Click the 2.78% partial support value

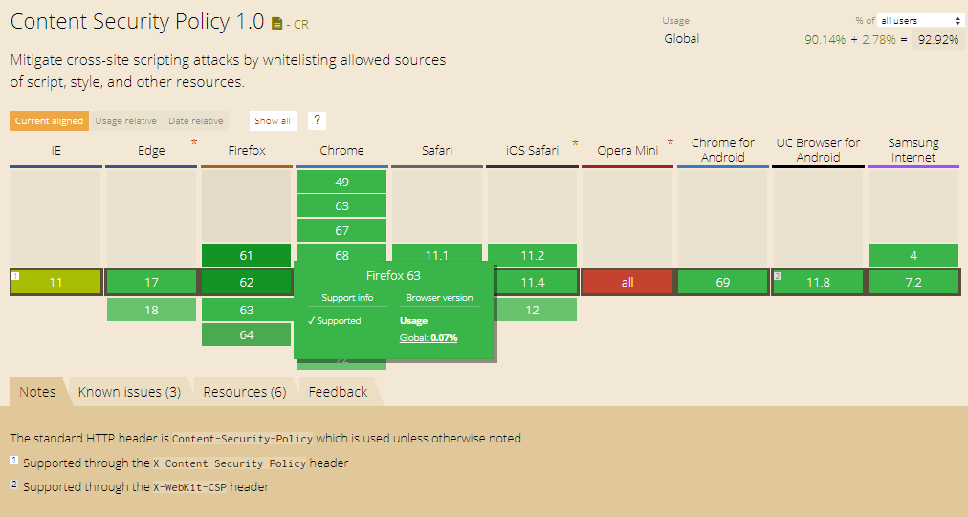point(878,39)
